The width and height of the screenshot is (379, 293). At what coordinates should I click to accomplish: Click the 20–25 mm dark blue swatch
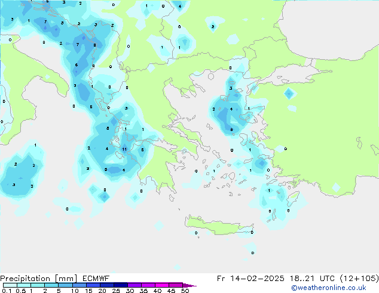(x=107, y=285)
